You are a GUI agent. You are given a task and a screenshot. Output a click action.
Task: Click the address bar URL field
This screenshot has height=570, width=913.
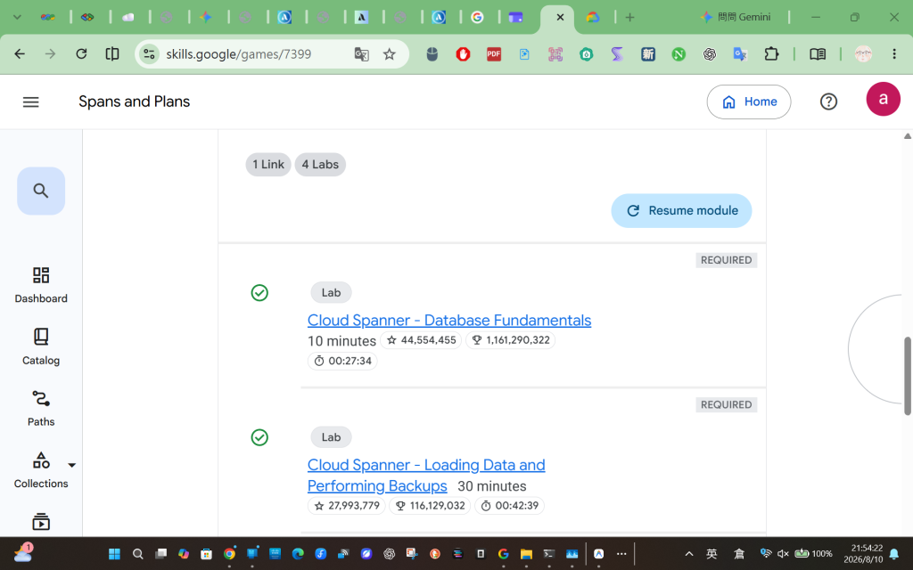[239, 54]
